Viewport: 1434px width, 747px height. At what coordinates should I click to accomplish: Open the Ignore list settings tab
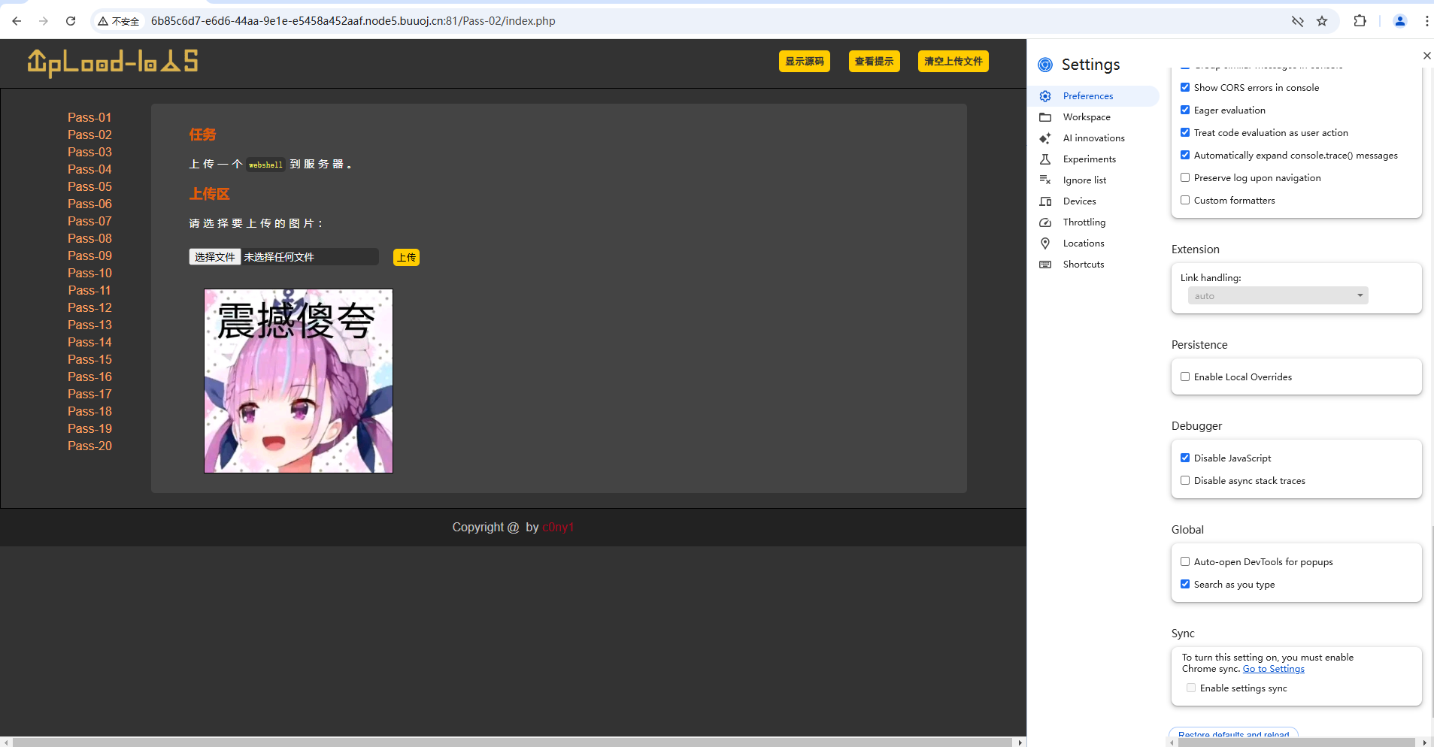pyautogui.click(x=1093, y=180)
